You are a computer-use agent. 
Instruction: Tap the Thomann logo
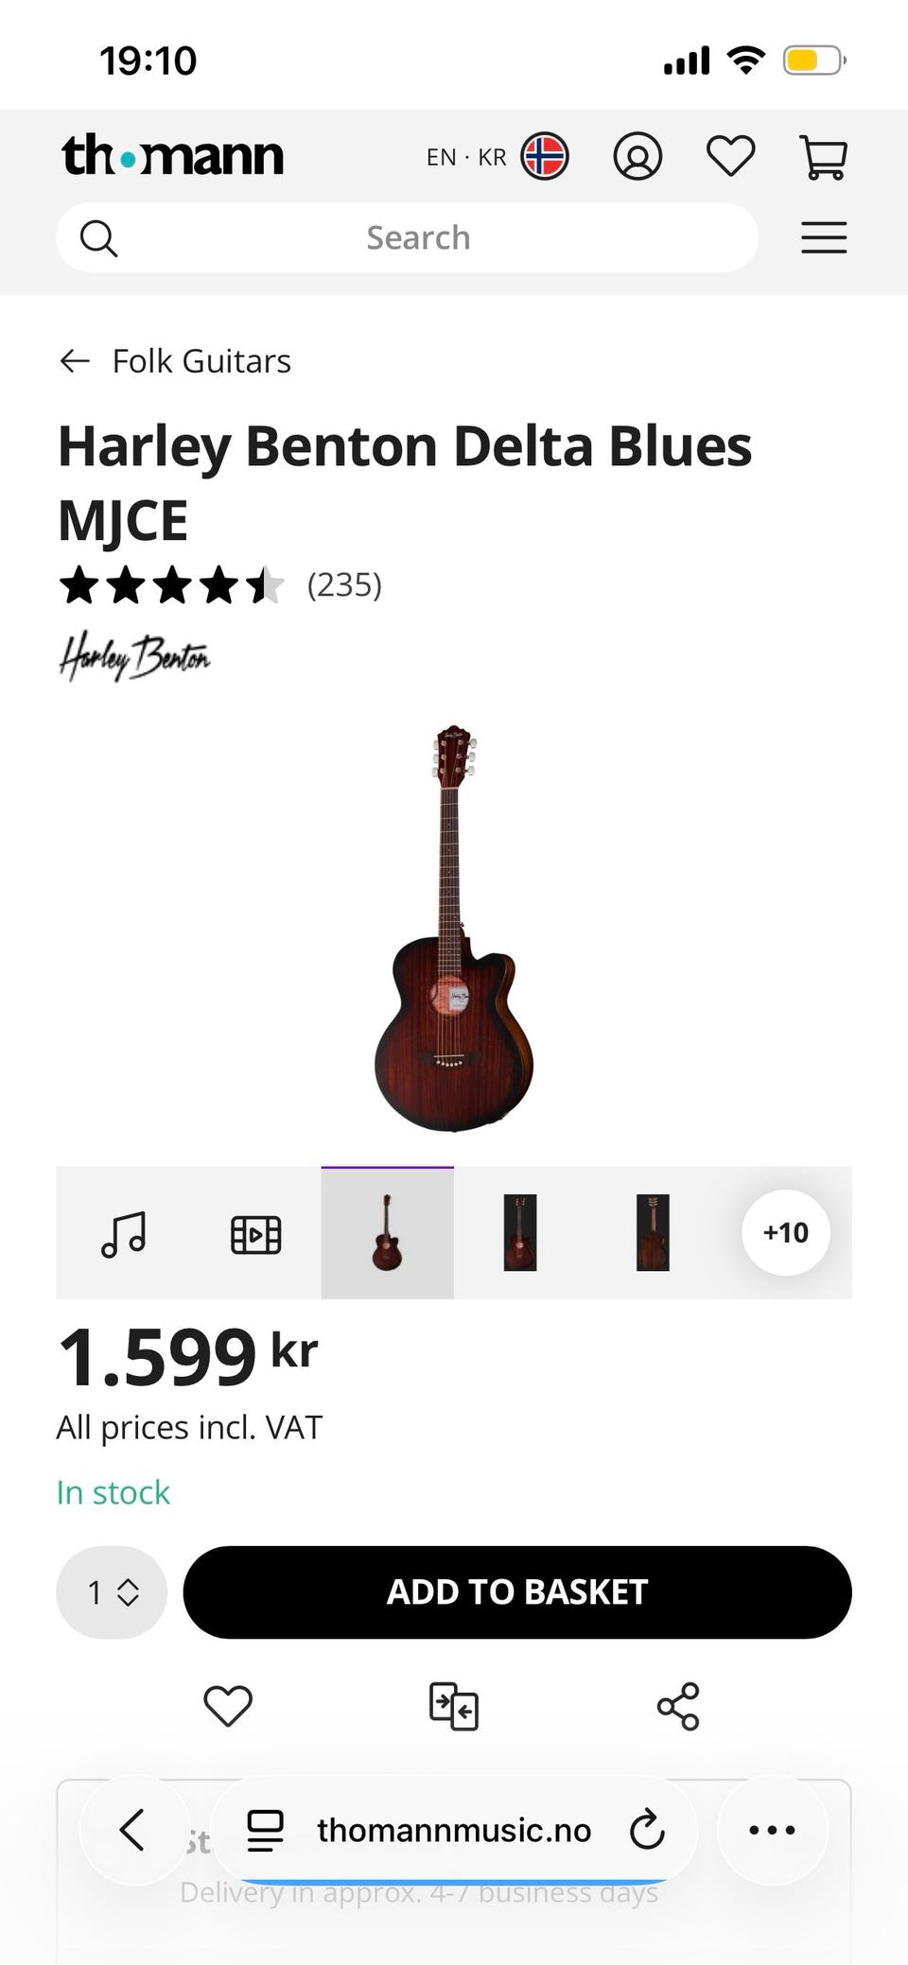pyautogui.click(x=173, y=156)
